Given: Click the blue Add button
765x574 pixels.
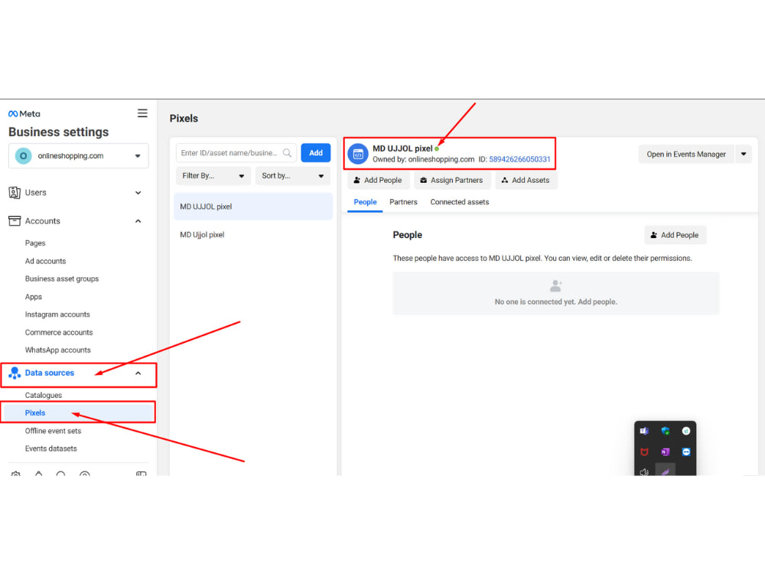Looking at the screenshot, I should (316, 153).
